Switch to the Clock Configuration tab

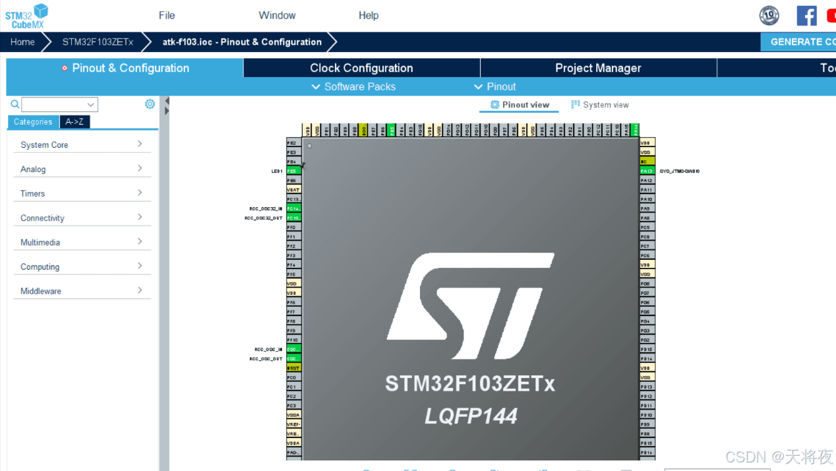point(361,68)
